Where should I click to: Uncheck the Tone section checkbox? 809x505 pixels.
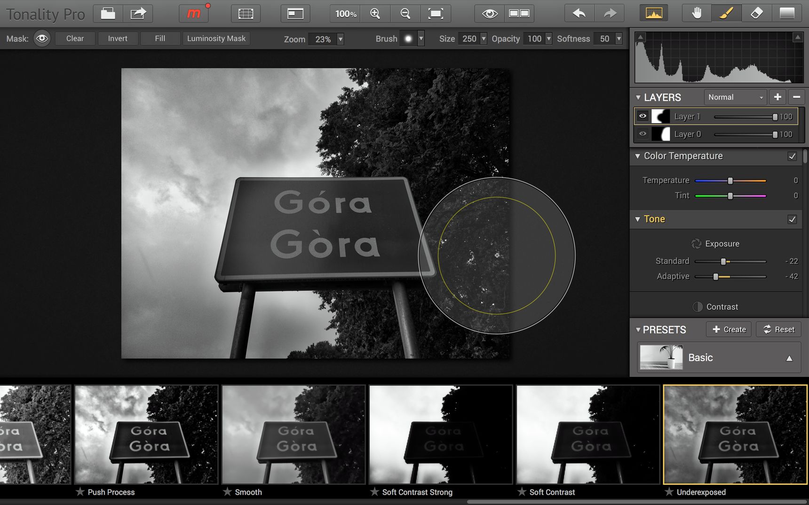coord(792,219)
